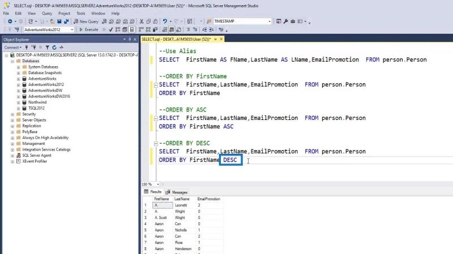The height and width of the screenshot is (254, 453).
Task: Click the Undo arrow icon
Action: point(165,21)
